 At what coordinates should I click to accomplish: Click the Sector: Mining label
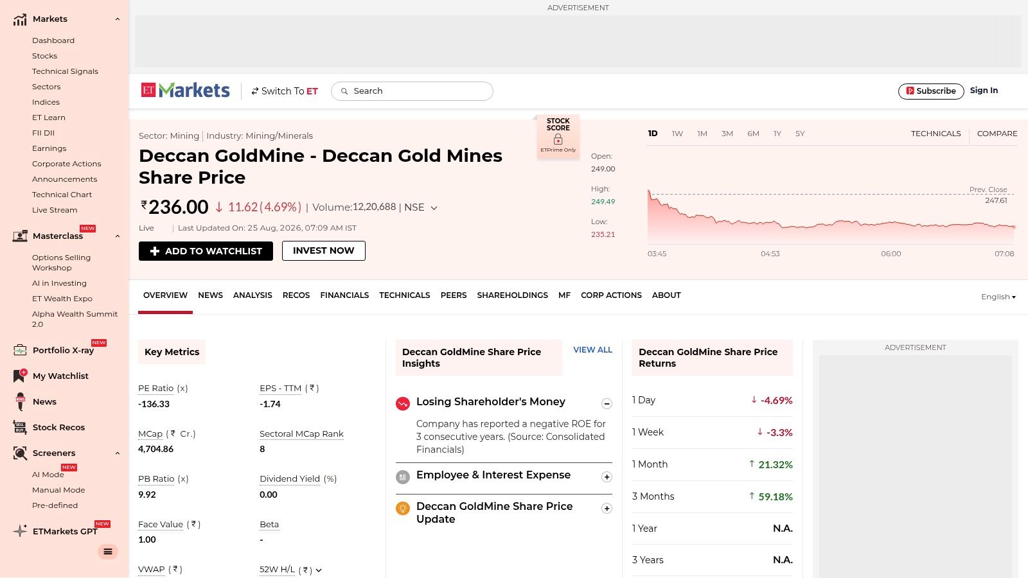coord(169,136)
